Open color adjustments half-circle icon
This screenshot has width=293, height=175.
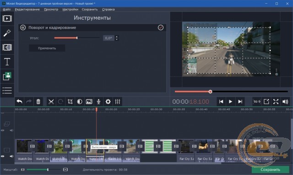point(80,102)
